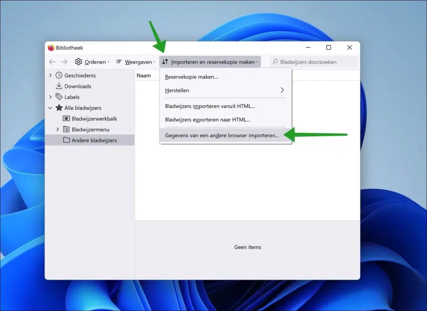The height and width of the screenshot is (311, 427).
Task: Select Alle bladwijzers in the sidebar
Action: coord(83,108)
